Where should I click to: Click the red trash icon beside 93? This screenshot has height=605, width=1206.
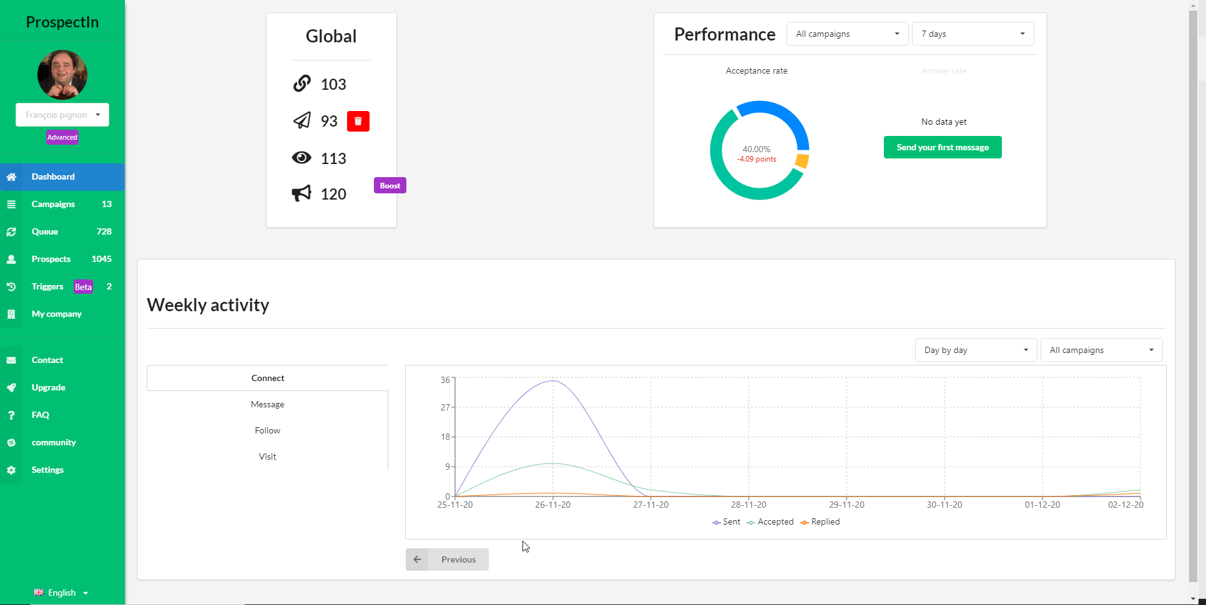358,121
